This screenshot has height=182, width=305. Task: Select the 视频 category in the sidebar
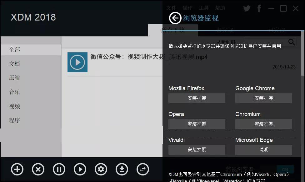14,106
